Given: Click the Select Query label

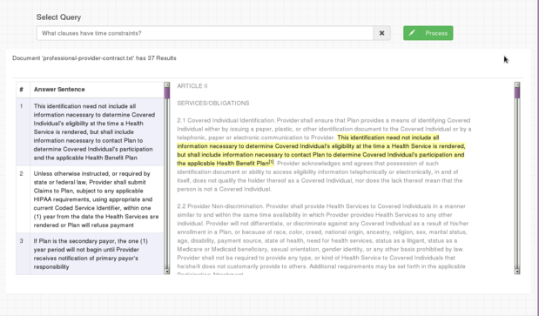Looking at the screenshot, I should pyautogui.click(x=59, y=17).
